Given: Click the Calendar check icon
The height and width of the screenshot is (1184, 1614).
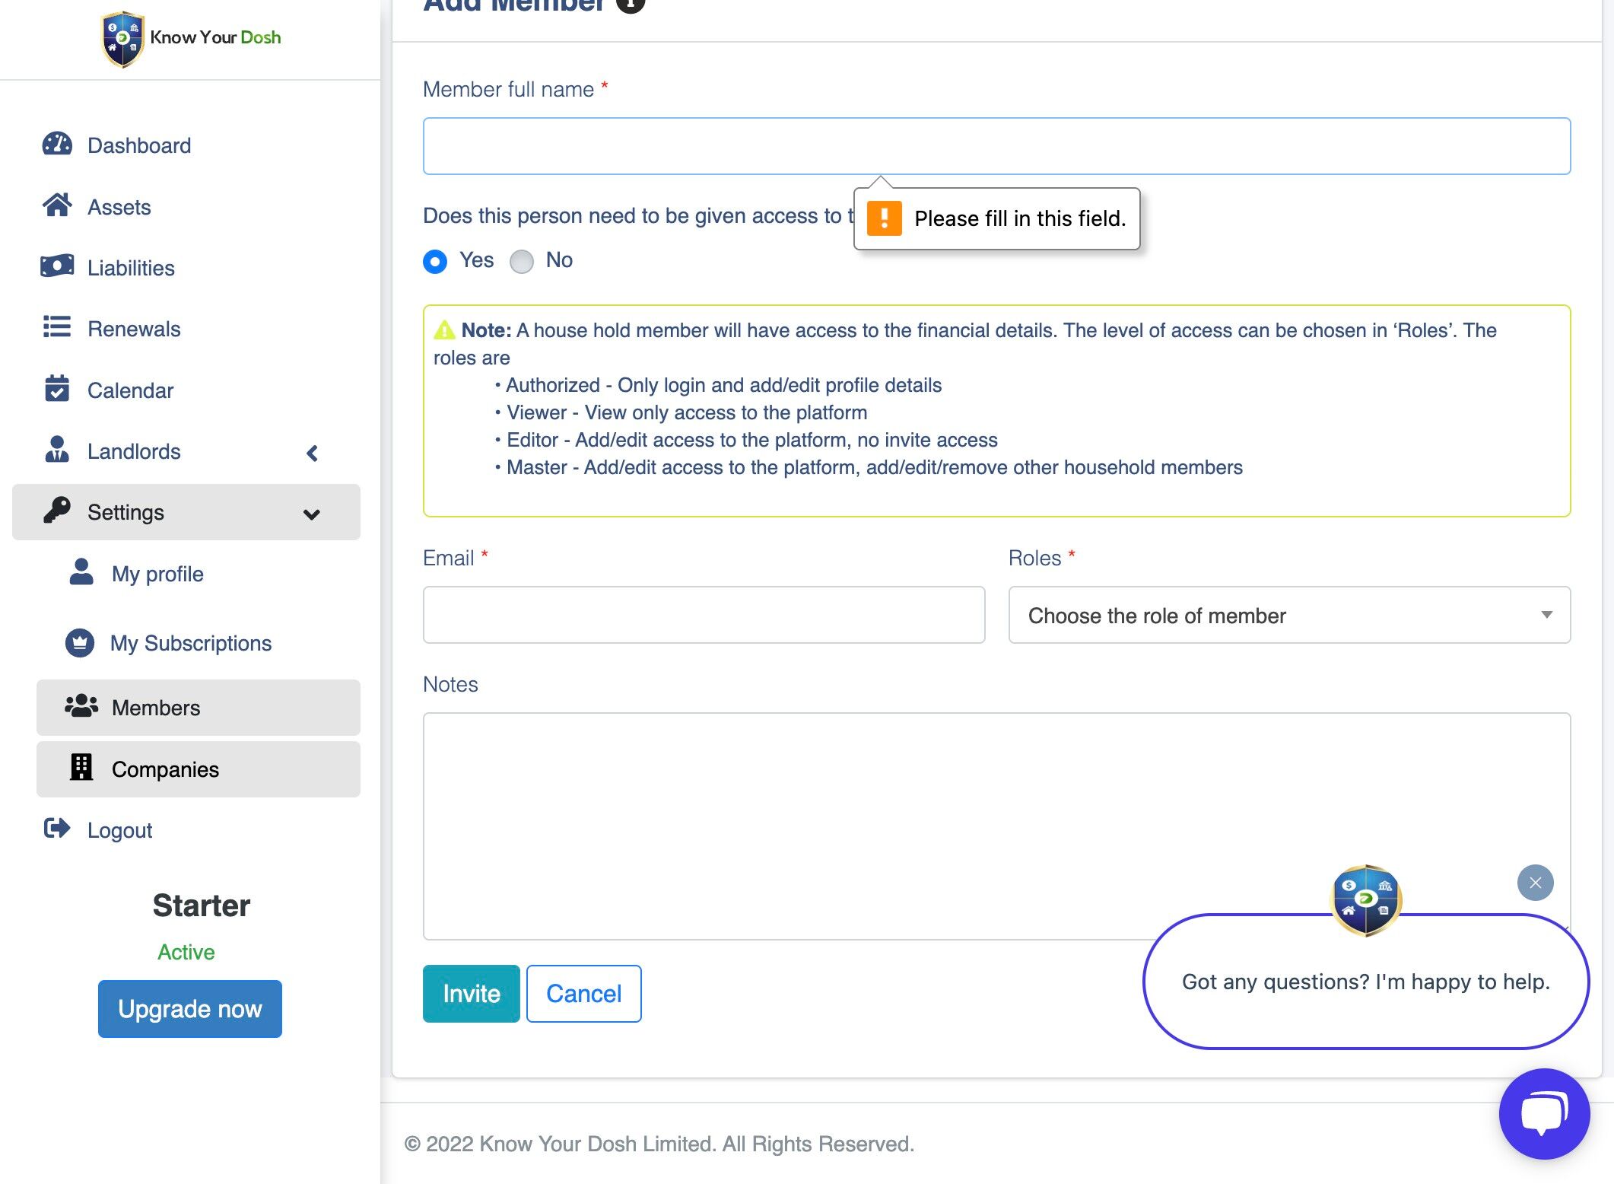Looking at the screenshot, I should coord(57,389).
